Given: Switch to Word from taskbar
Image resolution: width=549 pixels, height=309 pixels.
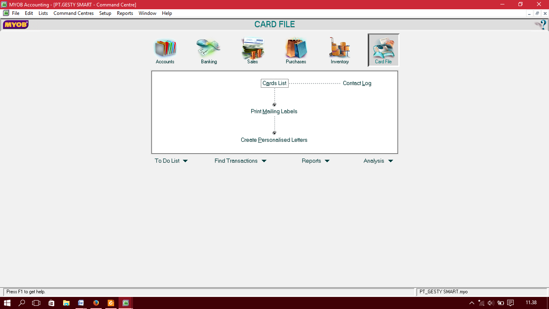Looking at the screenshot, I should click(x=81, y=303).
